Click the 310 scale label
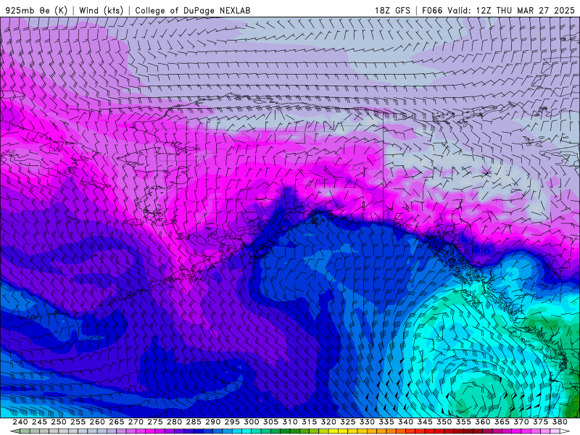 pos(289,422)
